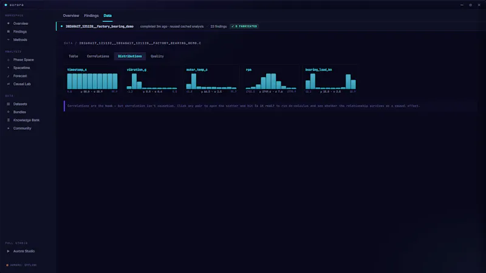The height and width of the screenshot is (273, 486).
Task: Select the Distributions sub-tab
Action: coord(130,56)
